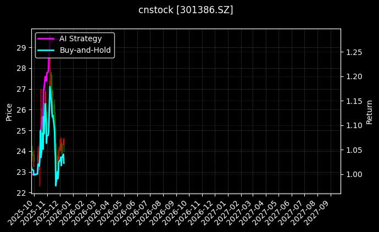
Task: Click the x-axis date label 2027-07
Action: coord(291,212)
